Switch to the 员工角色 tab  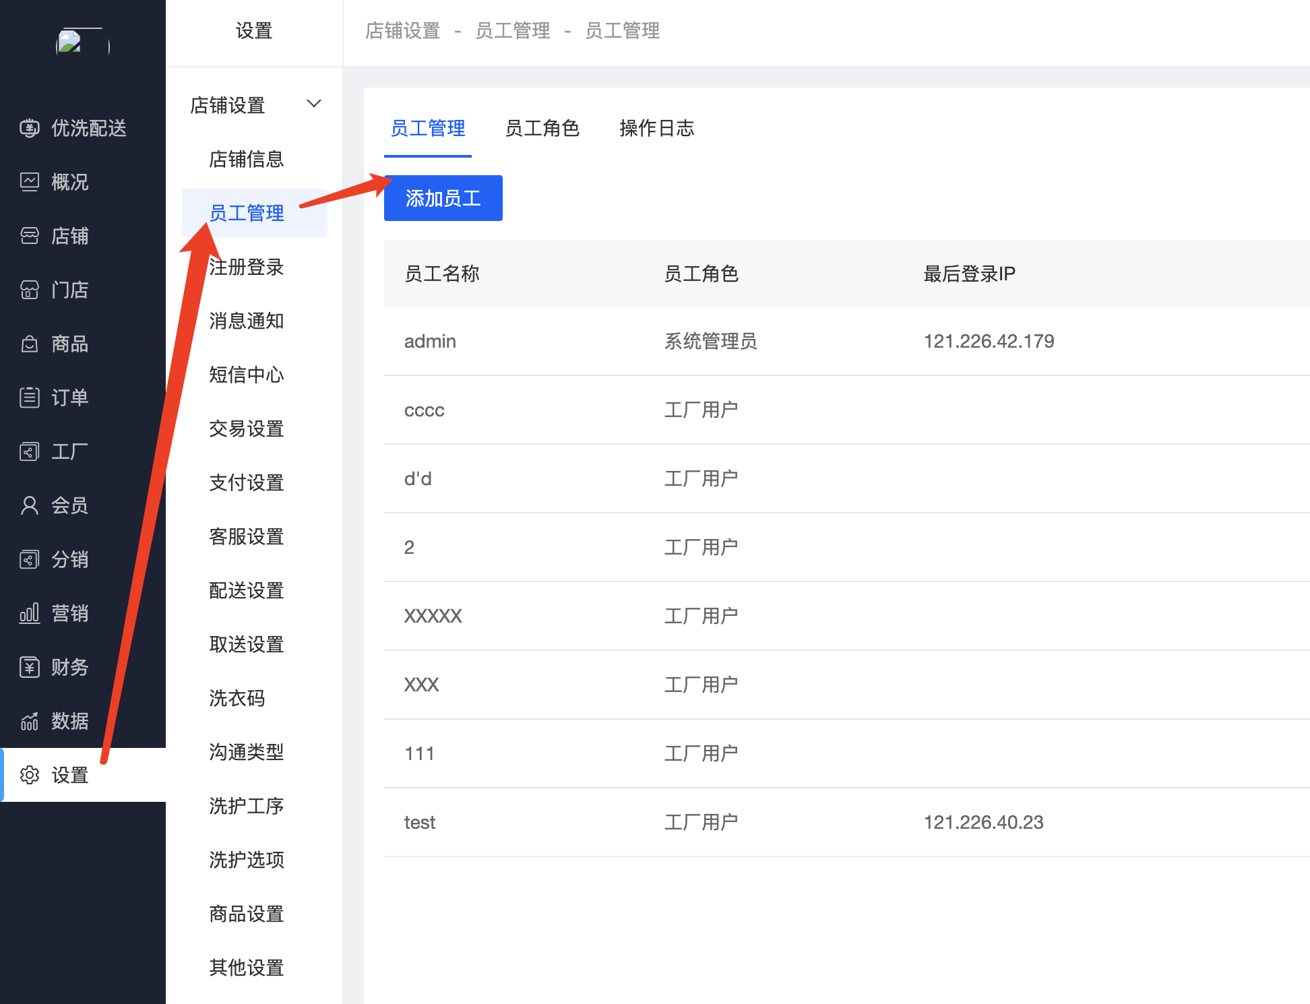click(x=542, y=128)
